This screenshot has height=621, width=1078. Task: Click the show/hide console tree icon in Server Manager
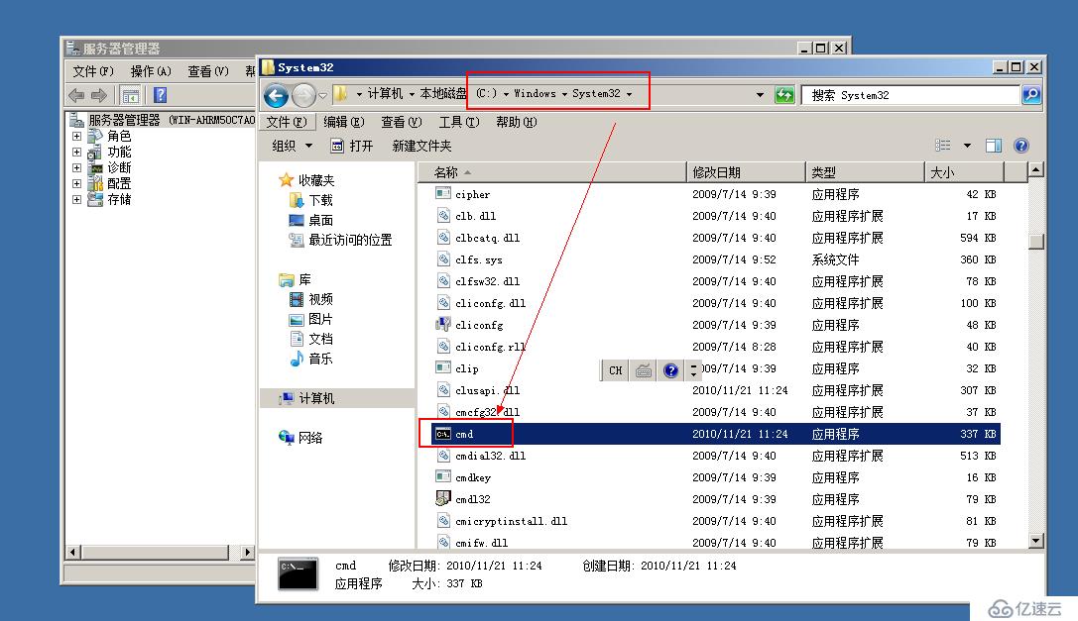131,95
